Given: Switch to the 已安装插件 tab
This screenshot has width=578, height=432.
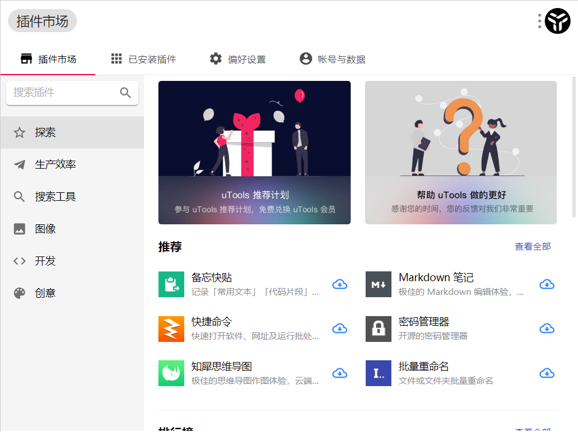Looking at the screenshot, I should click(143, 59).
